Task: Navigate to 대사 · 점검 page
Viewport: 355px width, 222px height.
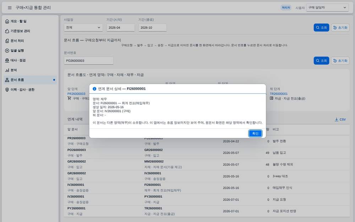Action: pyautogui.click(x=30, y=60)
